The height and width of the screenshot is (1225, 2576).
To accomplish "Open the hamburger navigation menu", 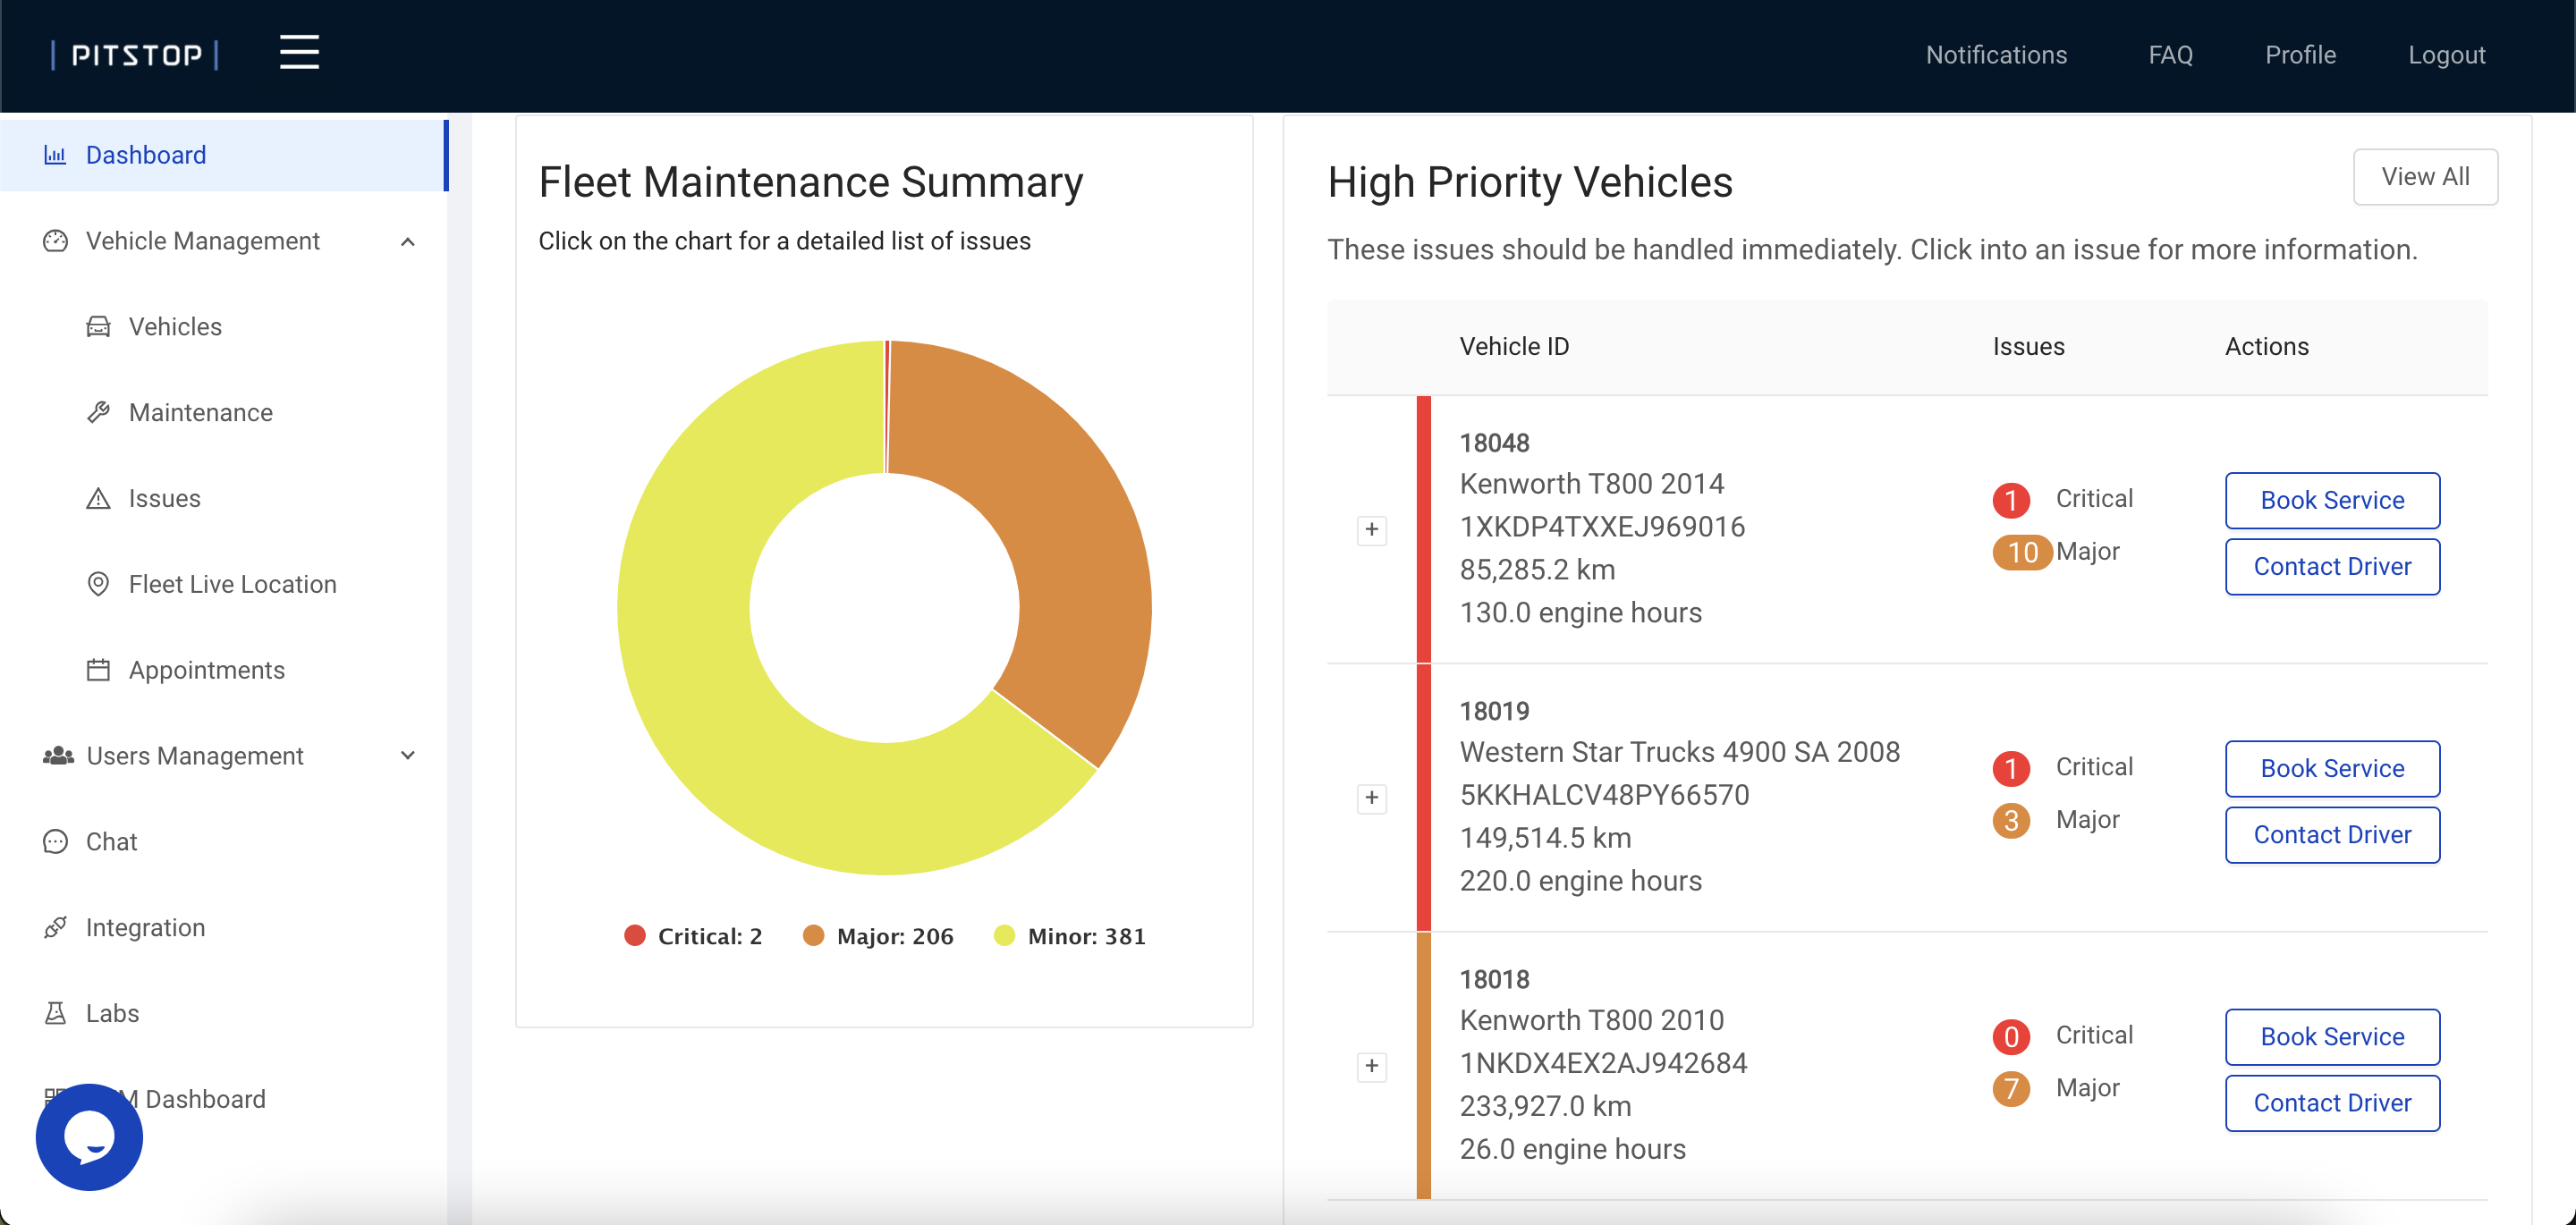I will click(x=298, y=52).
